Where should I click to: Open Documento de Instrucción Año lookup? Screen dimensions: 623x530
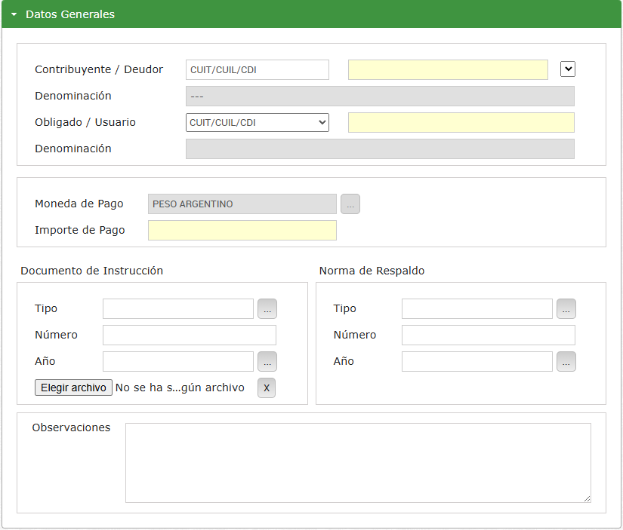click(267, 362)
